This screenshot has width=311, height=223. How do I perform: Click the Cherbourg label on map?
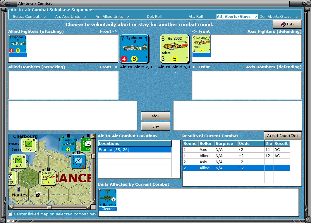[x=25, y=136]
